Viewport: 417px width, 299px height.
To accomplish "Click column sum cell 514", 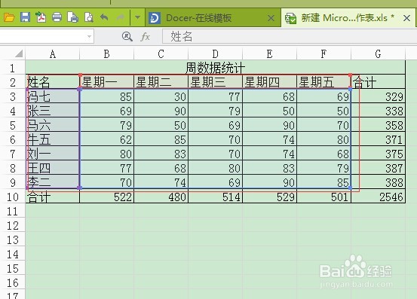I will pos(215,197).
